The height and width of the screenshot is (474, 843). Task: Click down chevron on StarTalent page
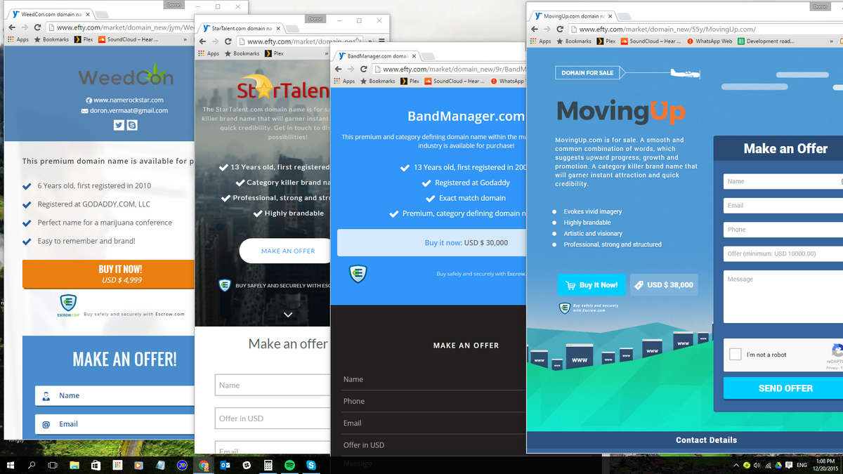point(288,315)
